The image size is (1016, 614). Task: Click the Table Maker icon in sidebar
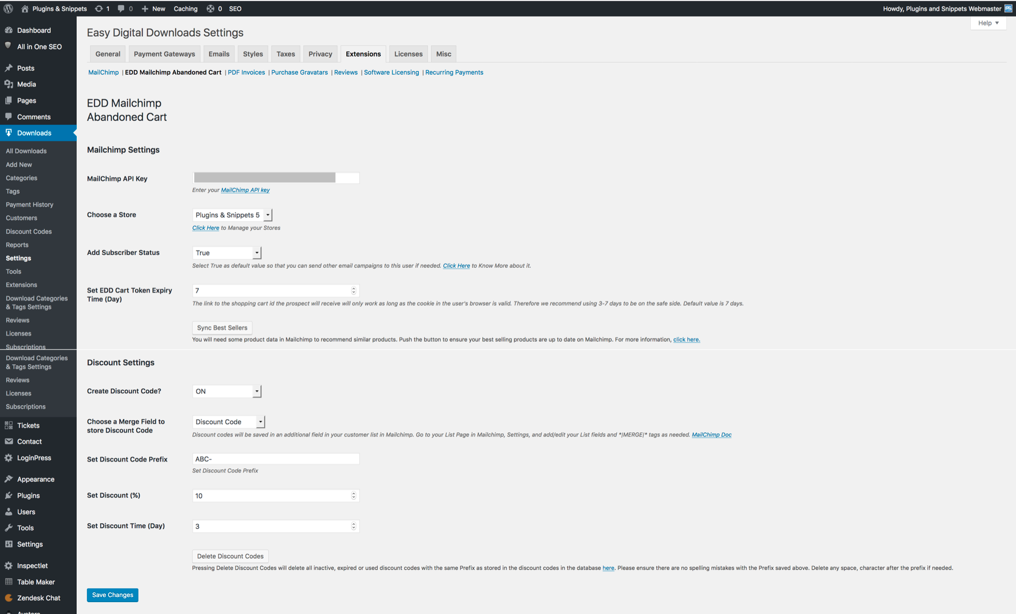click(8, 582)
